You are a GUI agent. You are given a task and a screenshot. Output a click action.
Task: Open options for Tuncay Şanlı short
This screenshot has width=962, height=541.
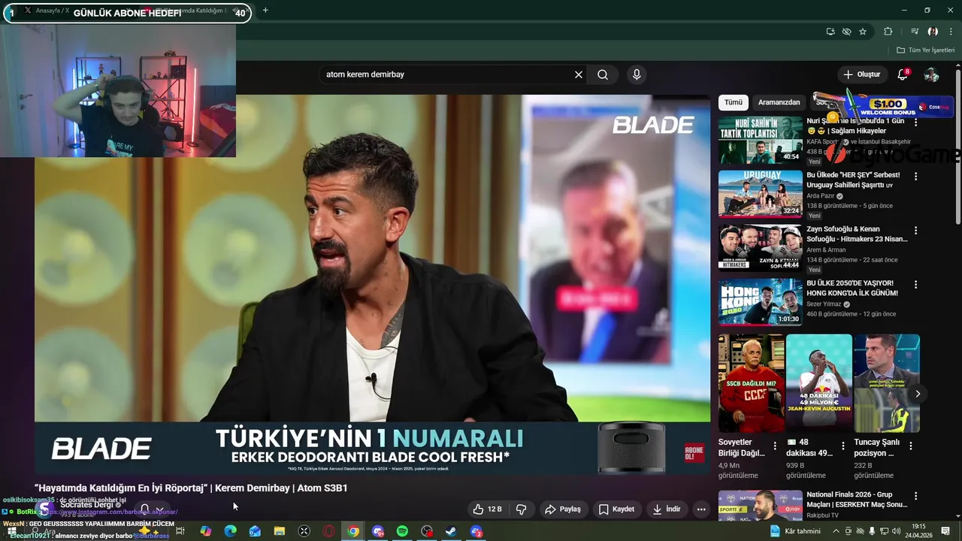(910, 446)
